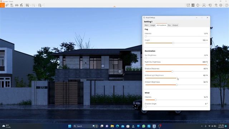Click the batch rendering icon

coord(33,5)
